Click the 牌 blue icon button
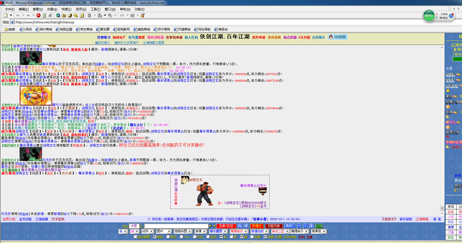The height and width of the screenshot is (243, 462). point(246,226)
